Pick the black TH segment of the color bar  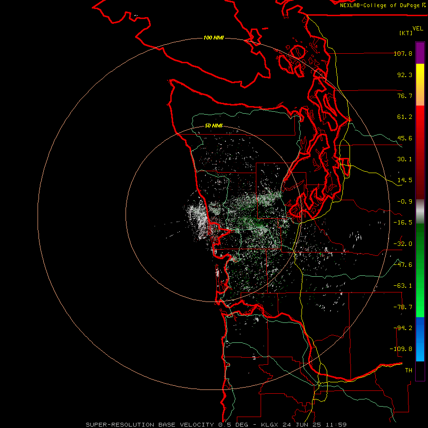pos(420,370)
